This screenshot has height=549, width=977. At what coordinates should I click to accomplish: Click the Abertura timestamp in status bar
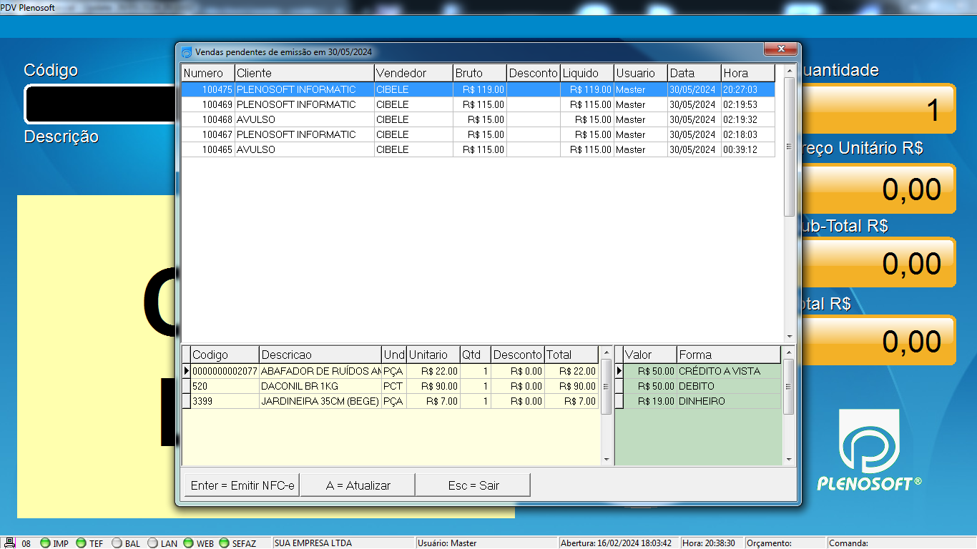619,543
